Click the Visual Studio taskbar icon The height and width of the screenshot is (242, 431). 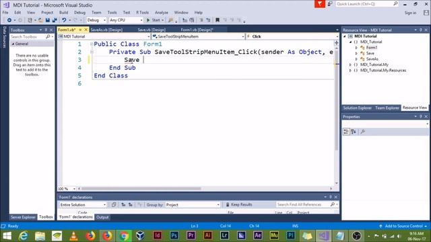point(323,236)
